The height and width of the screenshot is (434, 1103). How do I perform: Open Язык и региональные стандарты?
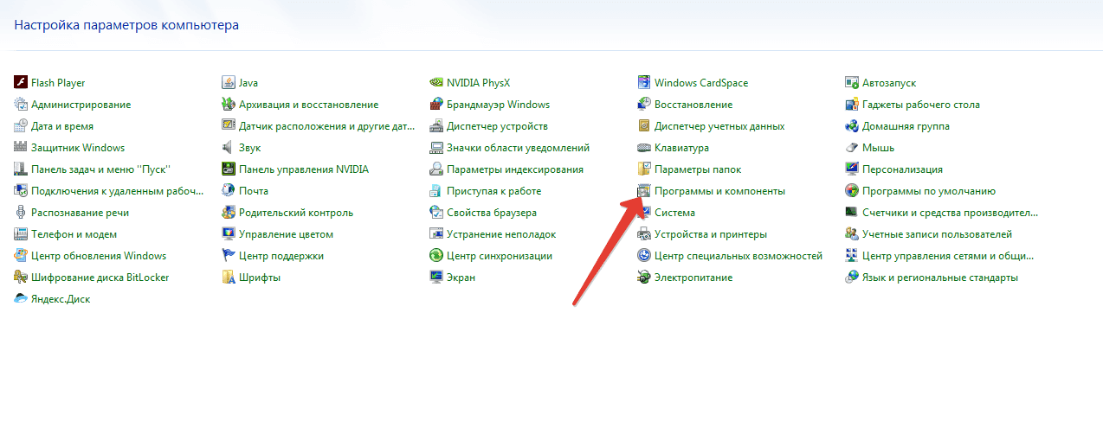click(940, 278)
